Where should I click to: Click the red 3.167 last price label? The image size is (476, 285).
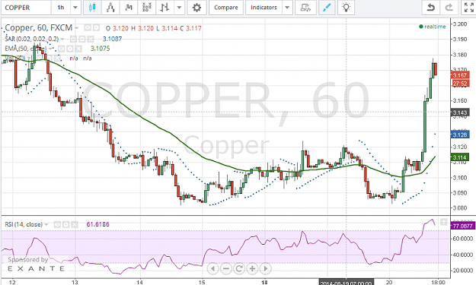pos(460,75)
